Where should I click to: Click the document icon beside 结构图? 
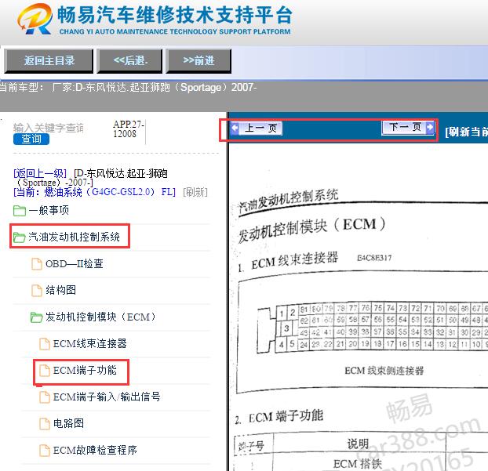coord(37,291)
